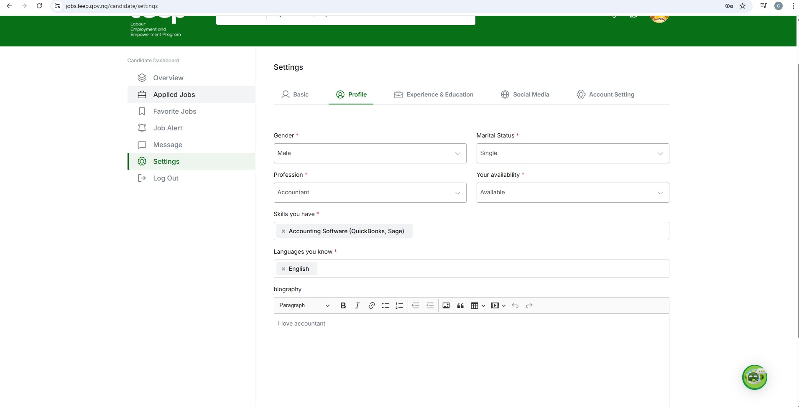The image size is (799, 407).
Task: Undo last edit in biography editor
Action: [515, 305]
